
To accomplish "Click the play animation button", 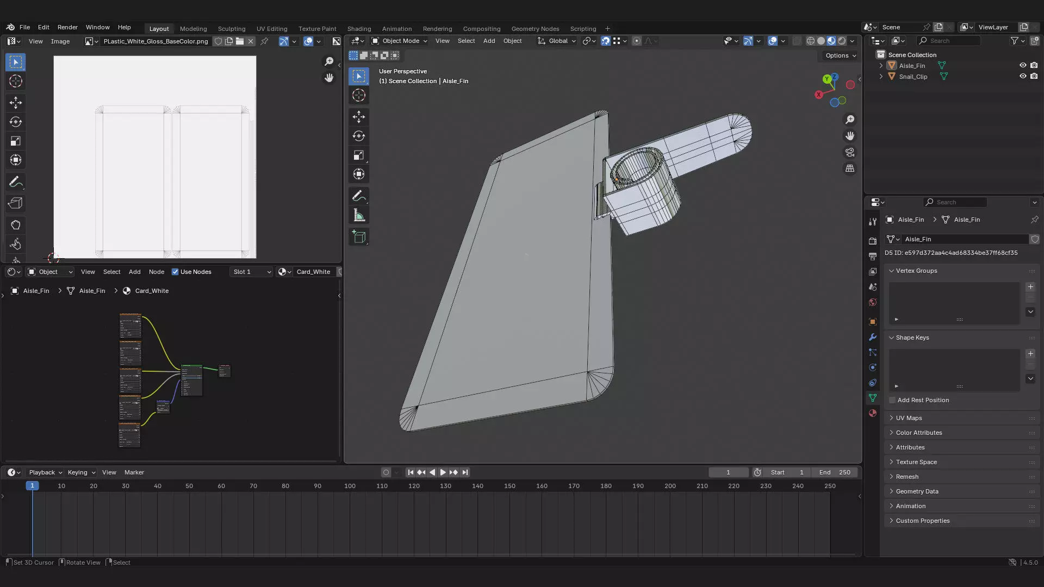I will coord(443,472).
